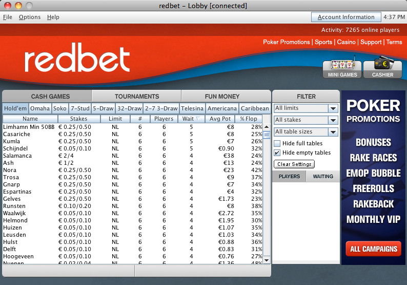Select the Casariche table row
407x285 pixels.
133,134
